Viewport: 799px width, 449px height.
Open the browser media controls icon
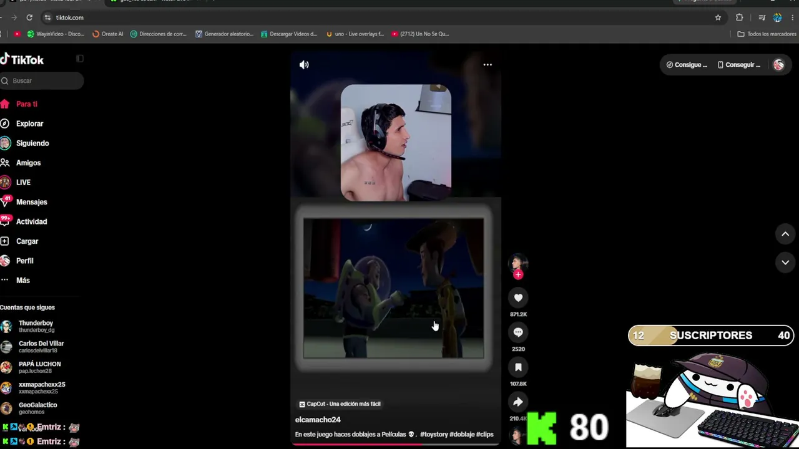click(x=762, y=17)
